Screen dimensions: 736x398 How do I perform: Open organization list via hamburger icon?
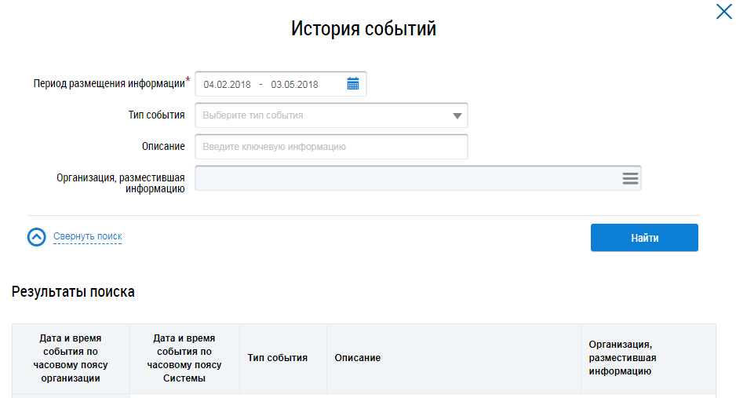630,178
